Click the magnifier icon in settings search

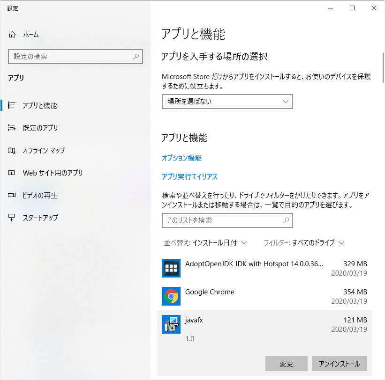click(136, 57)
